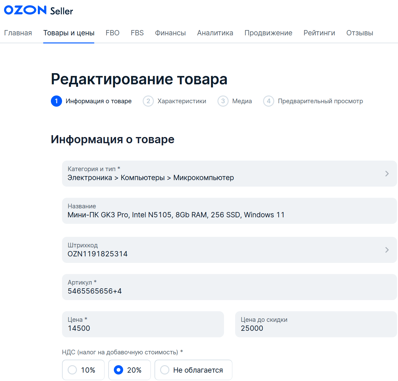Expand the Штрихкод field chevron
This screenshot has height=381, width=398.
tap(387, 250)
